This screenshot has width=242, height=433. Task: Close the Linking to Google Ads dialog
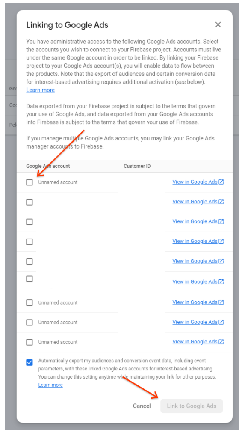(218, 24)
